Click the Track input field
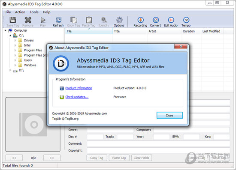This screenshot has height=170, width=236. (125, 137)
